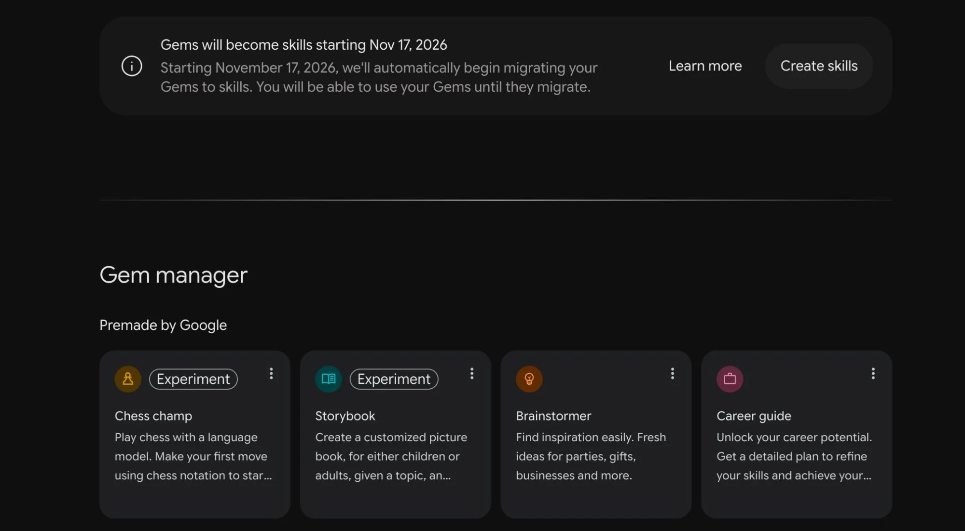Screen dimensions: 965x531
Task: Open the Career guide gem title
Action: [x=754, y=416]
